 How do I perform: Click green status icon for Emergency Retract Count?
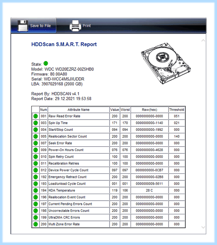coord(36,177)
